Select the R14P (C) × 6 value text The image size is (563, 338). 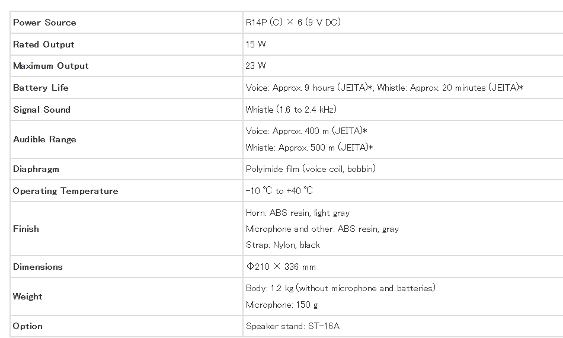(293, 23)
